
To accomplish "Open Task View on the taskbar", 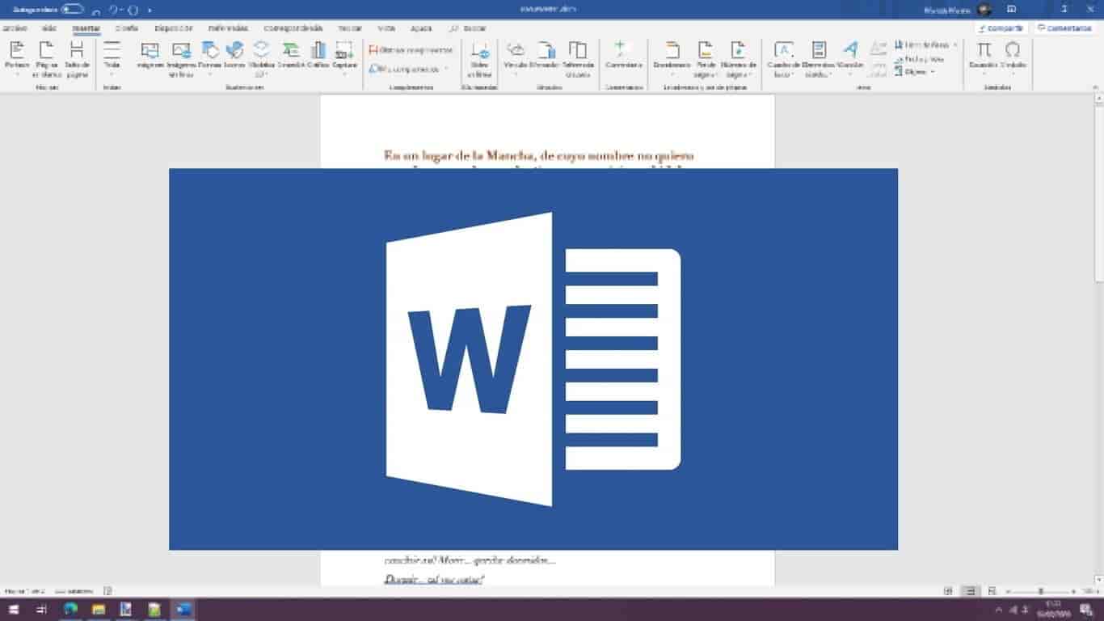I will [41, 610].
